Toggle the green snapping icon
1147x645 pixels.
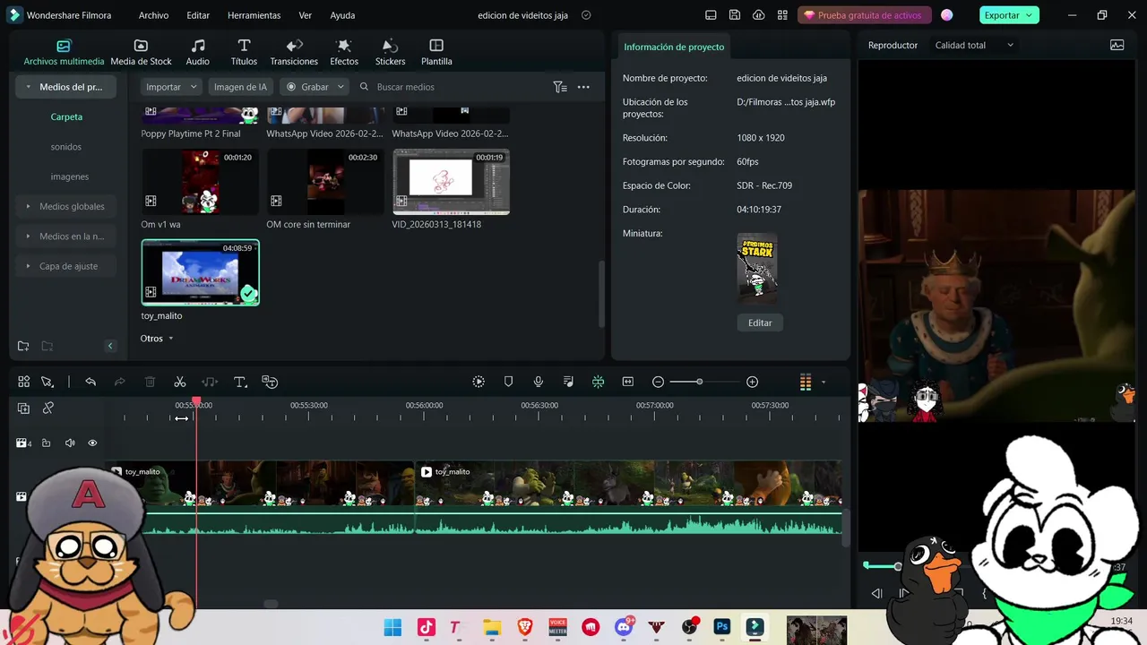[x=598, y=382]
